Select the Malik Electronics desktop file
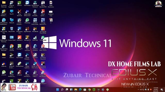This screenshot has width=165, height=92. (51, 4)
